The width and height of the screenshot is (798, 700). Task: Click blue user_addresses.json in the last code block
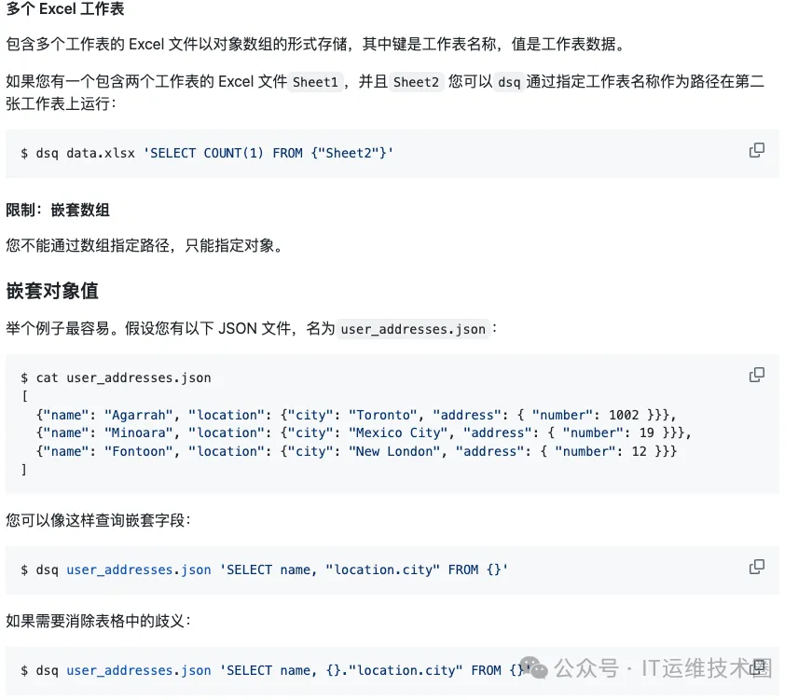[x=138, y=670]
